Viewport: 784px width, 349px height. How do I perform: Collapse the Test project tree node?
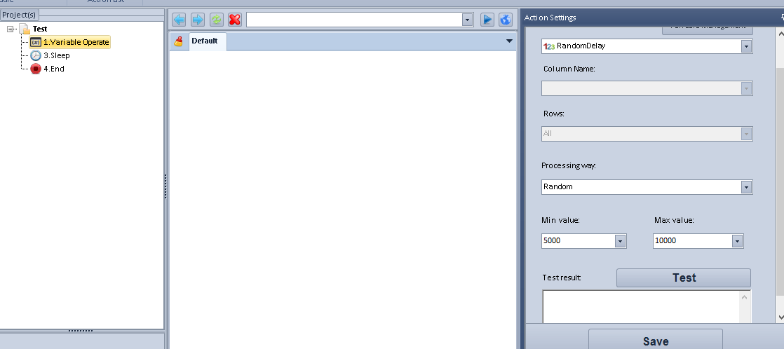11,29
